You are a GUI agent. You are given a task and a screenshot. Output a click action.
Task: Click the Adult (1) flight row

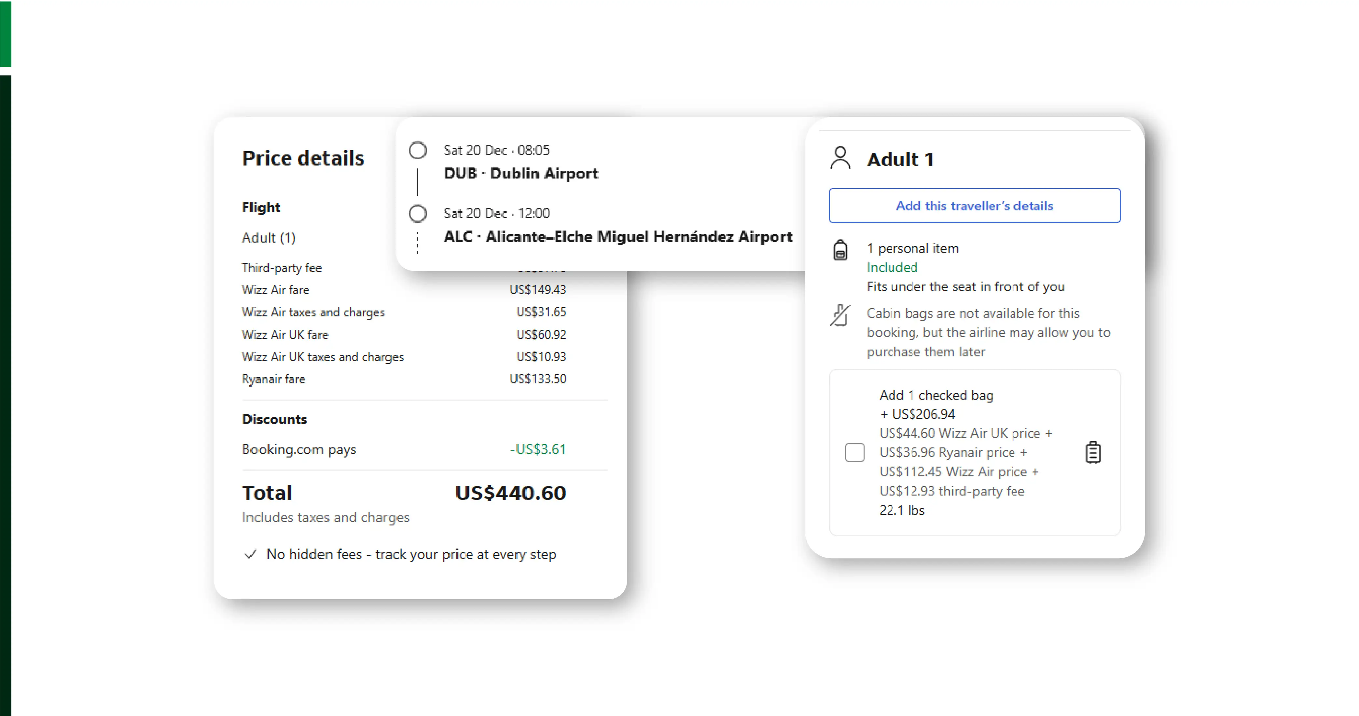[x=269, y=238]
